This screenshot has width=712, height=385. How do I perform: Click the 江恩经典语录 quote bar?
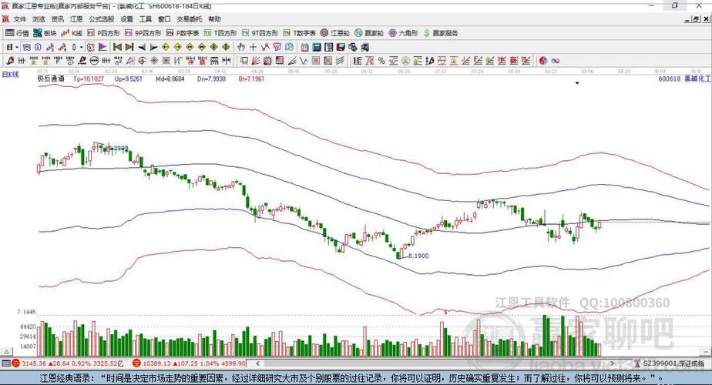click(x=356, y=378)
